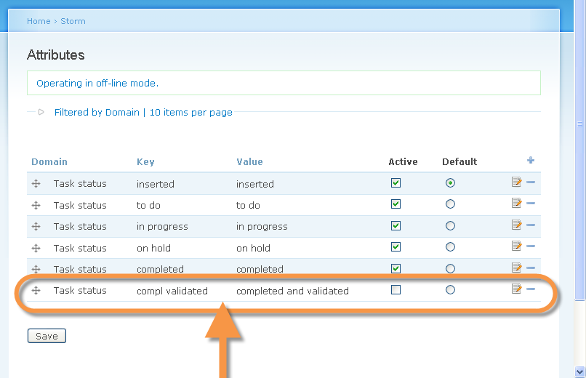Delete the 'on hold' attribute row

[x=531, y=246]
